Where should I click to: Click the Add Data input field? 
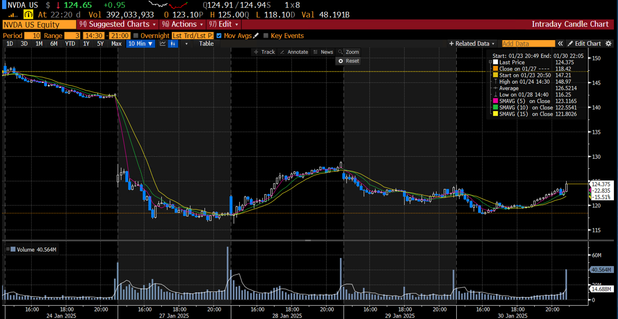(x=528, y=44)
